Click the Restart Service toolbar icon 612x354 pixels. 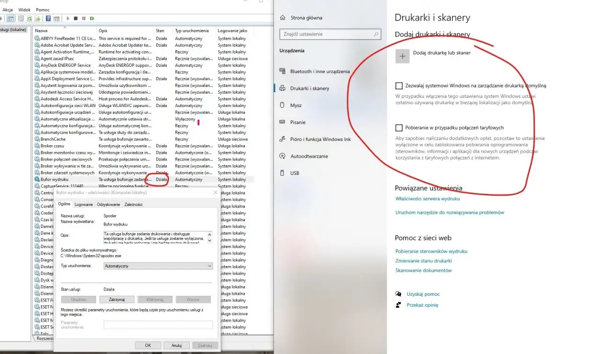92,19
